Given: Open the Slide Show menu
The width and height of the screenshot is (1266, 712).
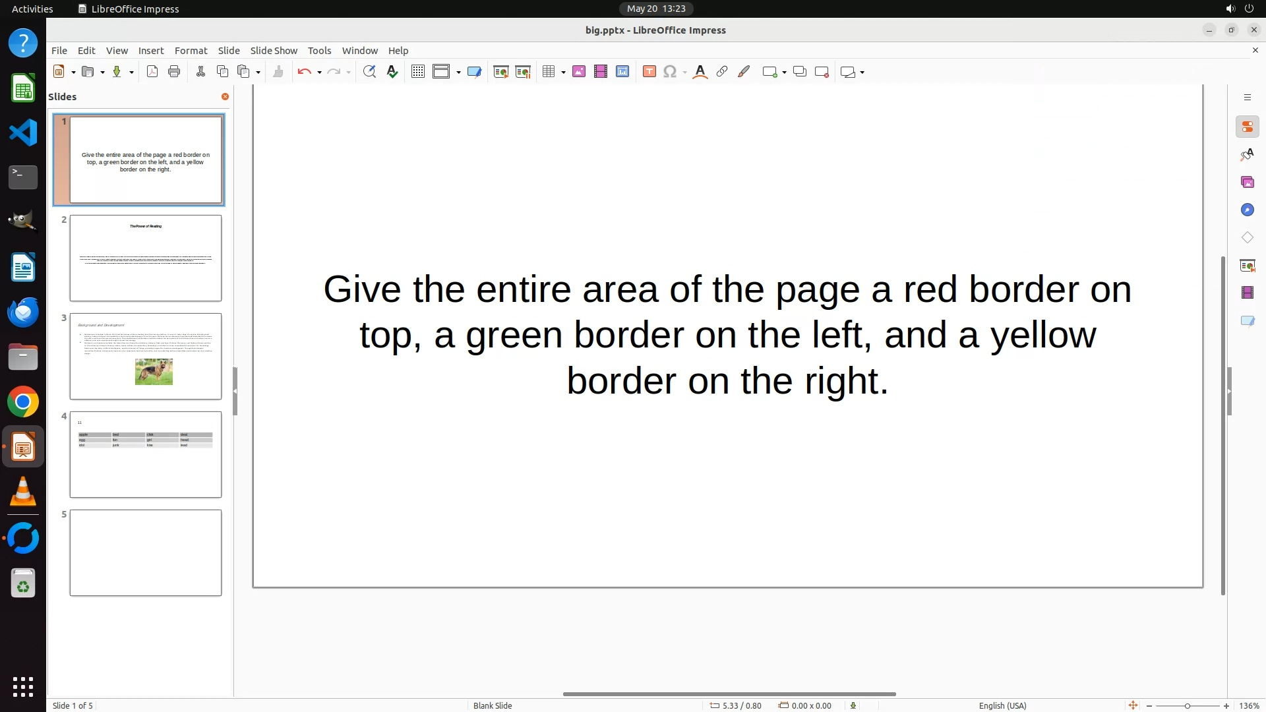Looking at the screenshot, I should (274, 51).
